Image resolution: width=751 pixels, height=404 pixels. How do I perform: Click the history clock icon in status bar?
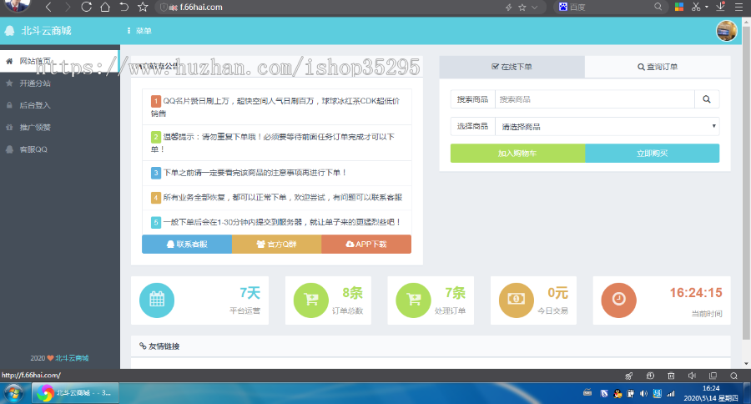pyautogui.click(x=650, y=376)
